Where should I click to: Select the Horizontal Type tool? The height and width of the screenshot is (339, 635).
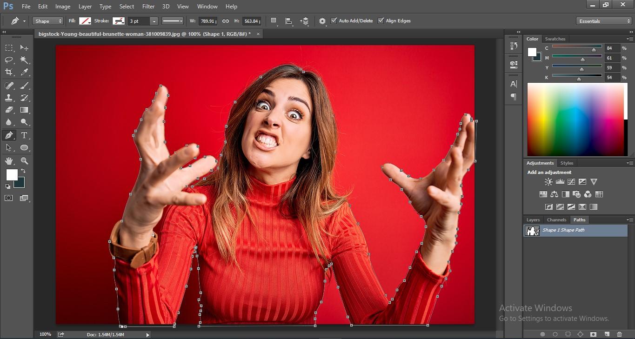click(24, 135)
